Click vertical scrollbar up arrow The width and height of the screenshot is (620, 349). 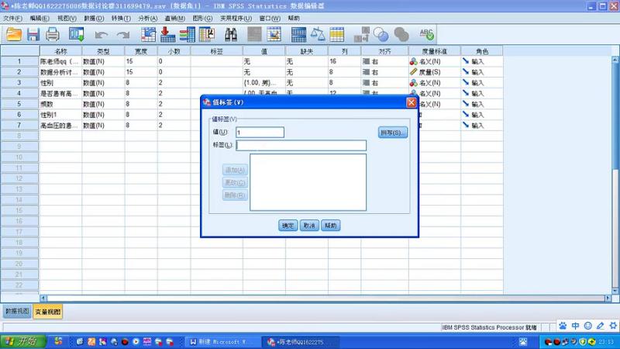(615, 60)
